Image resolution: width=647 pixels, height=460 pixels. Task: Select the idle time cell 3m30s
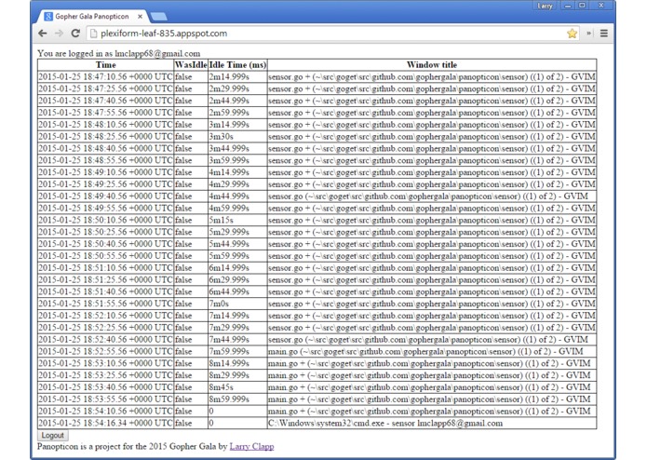tap(237, 137)
